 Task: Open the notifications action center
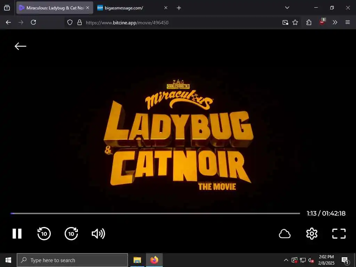(345, 260)
